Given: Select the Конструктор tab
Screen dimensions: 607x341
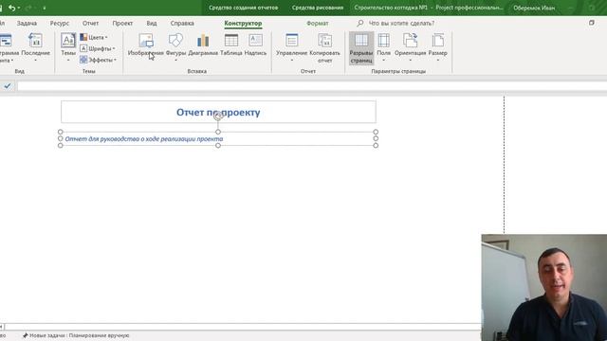Looking at the screenshot, I should click(243, 23).
